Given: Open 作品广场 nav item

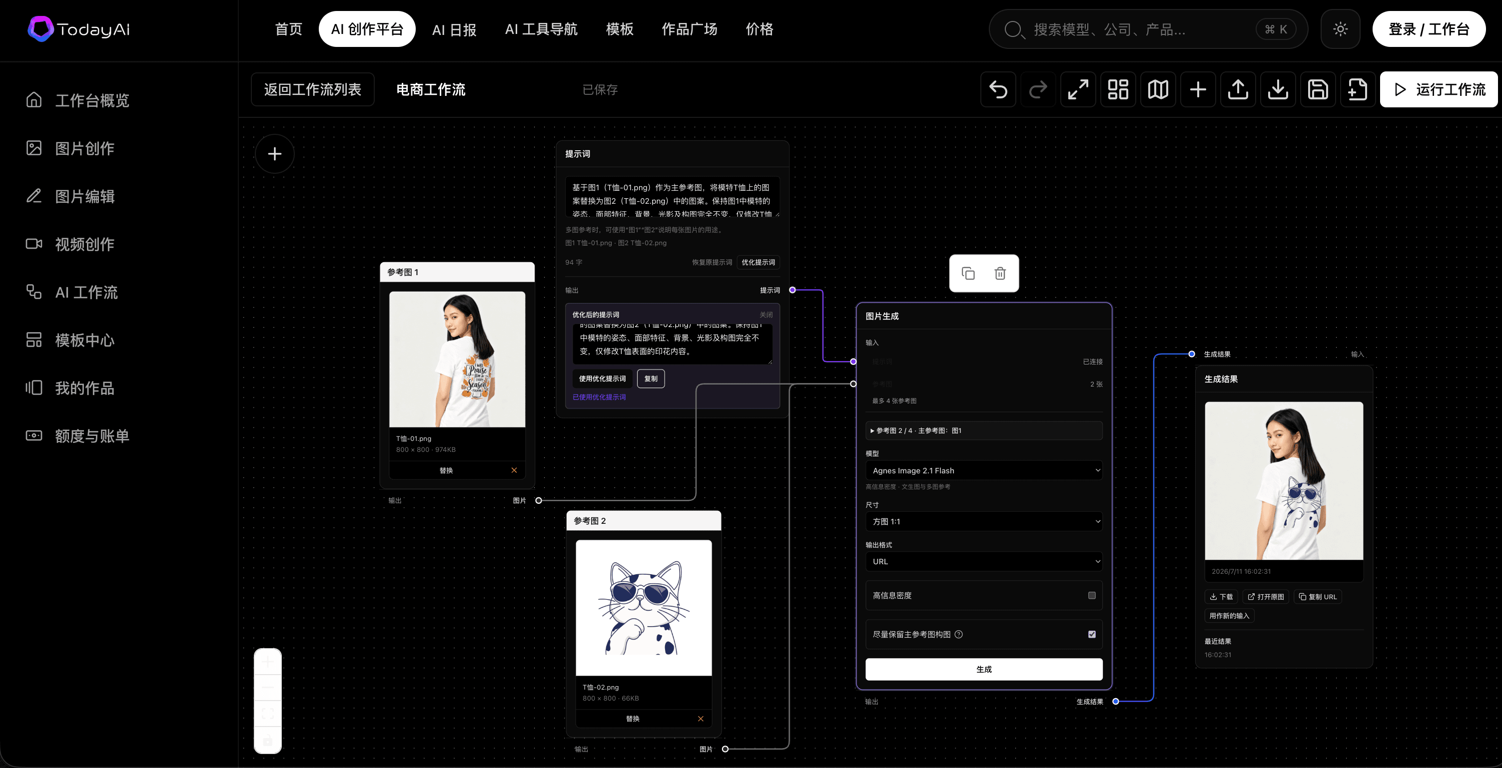Looking at the screenshot, I should tap(689, 29).
